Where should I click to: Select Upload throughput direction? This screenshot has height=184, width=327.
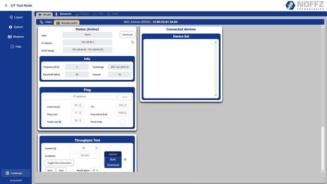coord(113,154)
